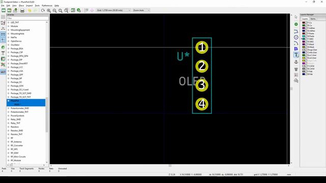Viewport: 326px width, 183px height.
Task: Expand the Relay_SMD library
Action: click(9, 119)
